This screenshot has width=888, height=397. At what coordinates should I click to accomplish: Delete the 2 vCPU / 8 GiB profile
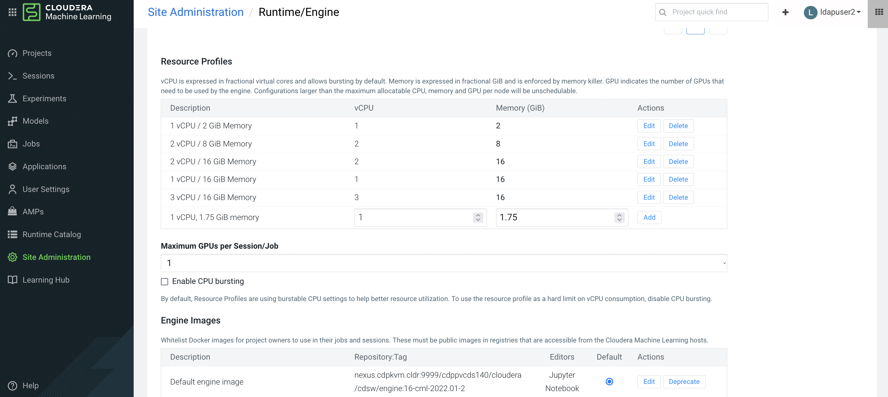[x=678, y=144]
